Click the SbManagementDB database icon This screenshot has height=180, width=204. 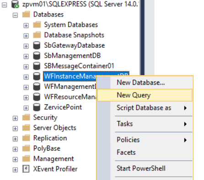click(37, 56)
